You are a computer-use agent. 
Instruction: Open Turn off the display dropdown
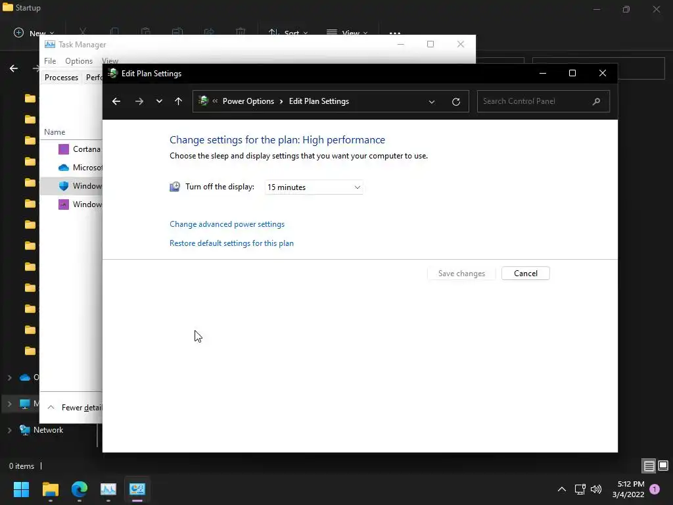click(313, 187)
